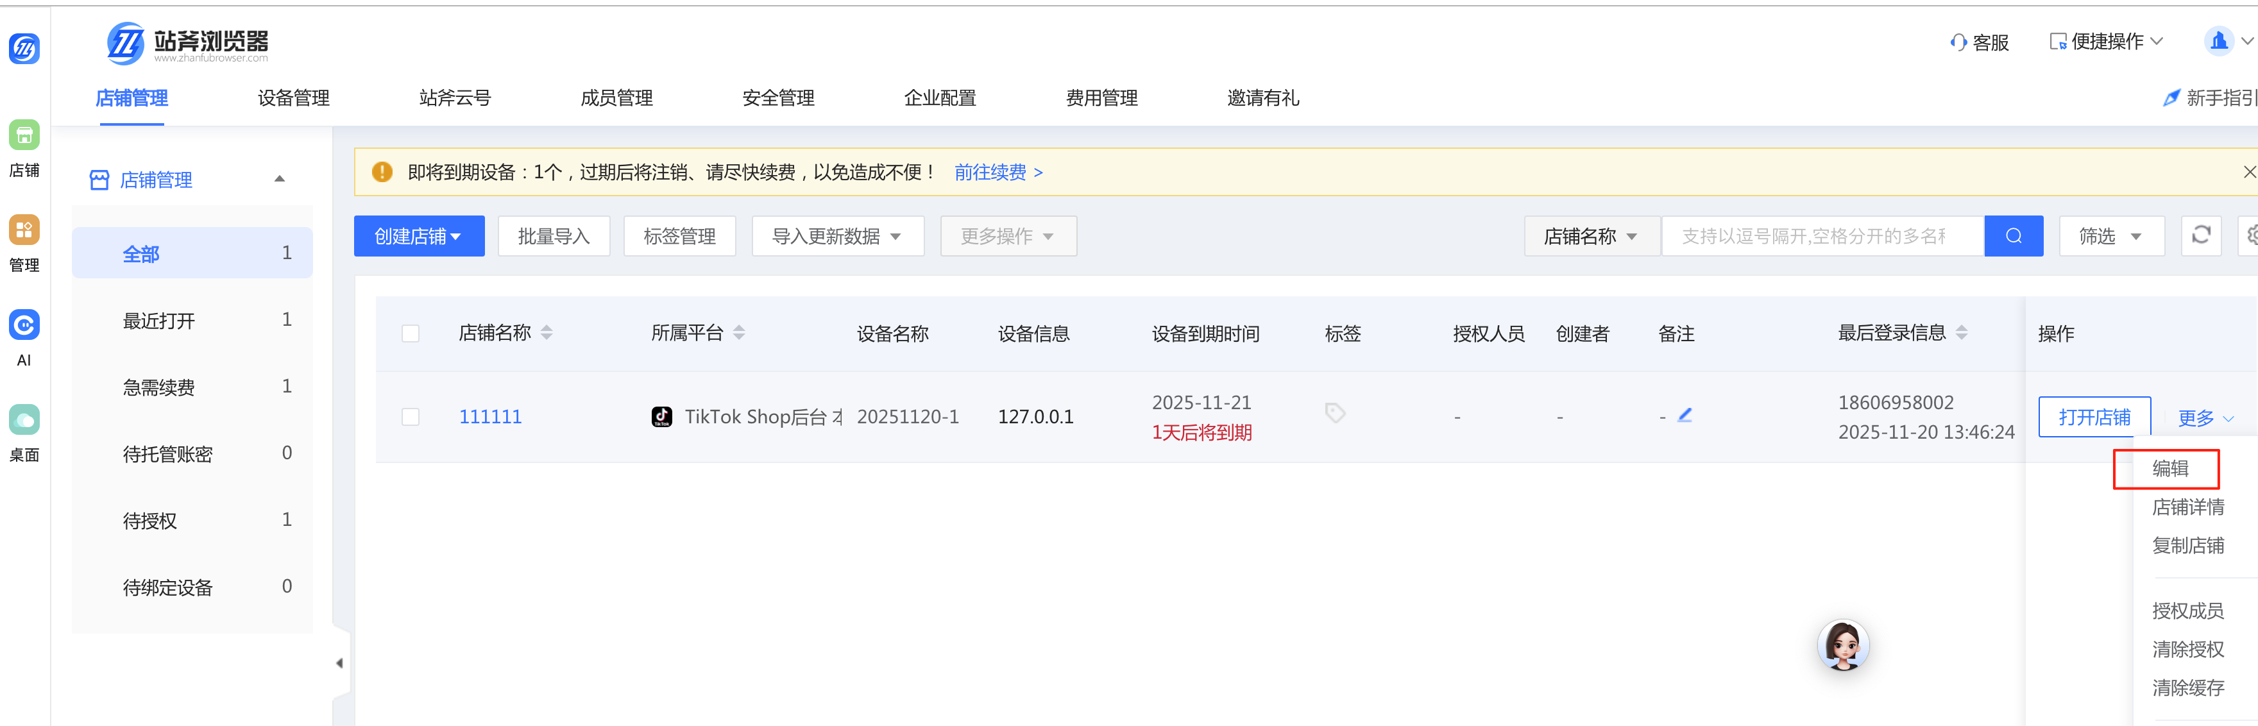Image resolution: width=2258 pixels, height=726 pixels.
Task: Click the refresh list icon
Action: (2200, 235)
